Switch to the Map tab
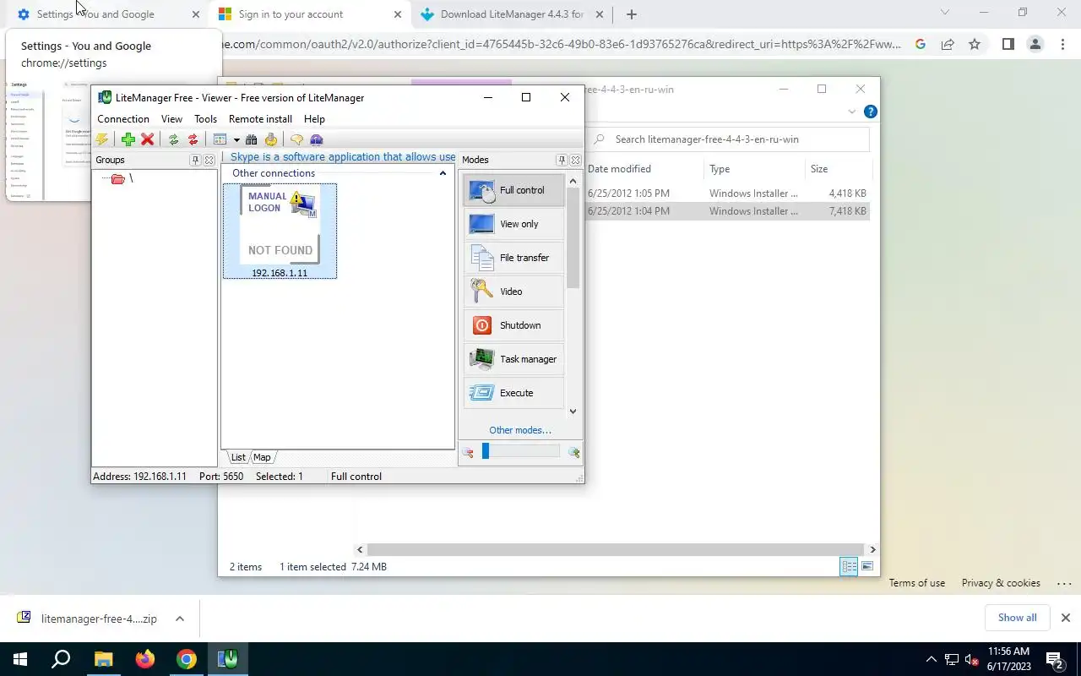 pos(262,457)
